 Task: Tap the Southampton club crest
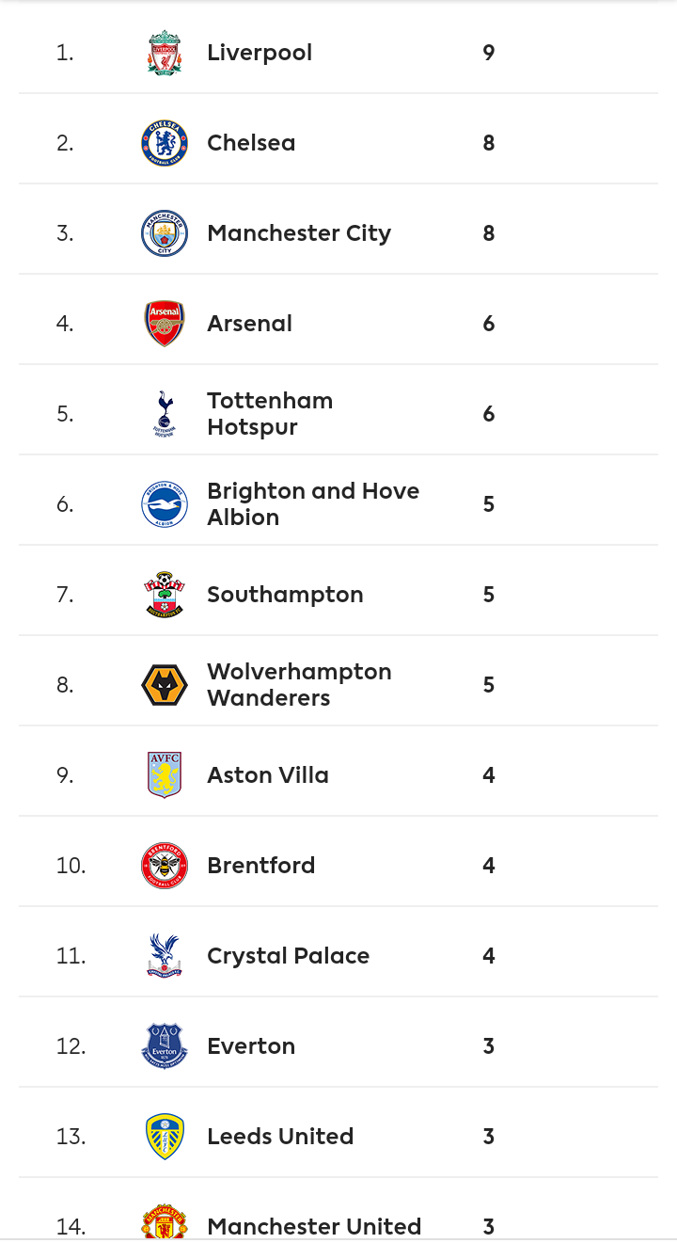click(165, 595)
